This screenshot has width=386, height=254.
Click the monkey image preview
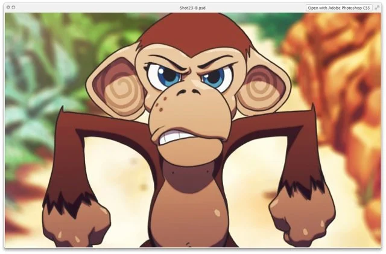[x=193, y=130]
